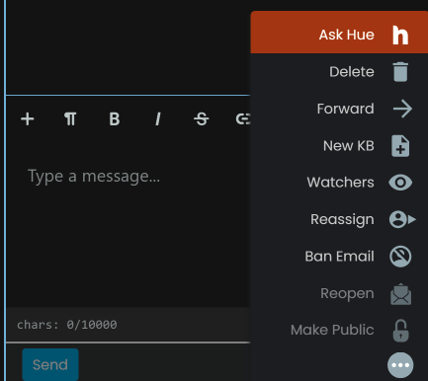Toggle italic formatting
The height and width of the screenshot is (381, 428).
(158, 118)
